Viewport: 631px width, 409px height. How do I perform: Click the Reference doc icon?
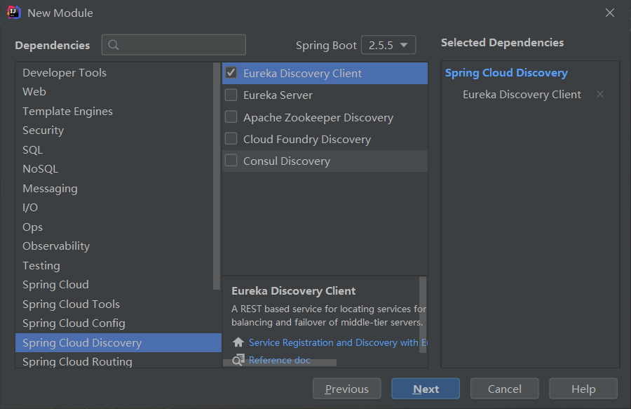click(x=238, y=360)
